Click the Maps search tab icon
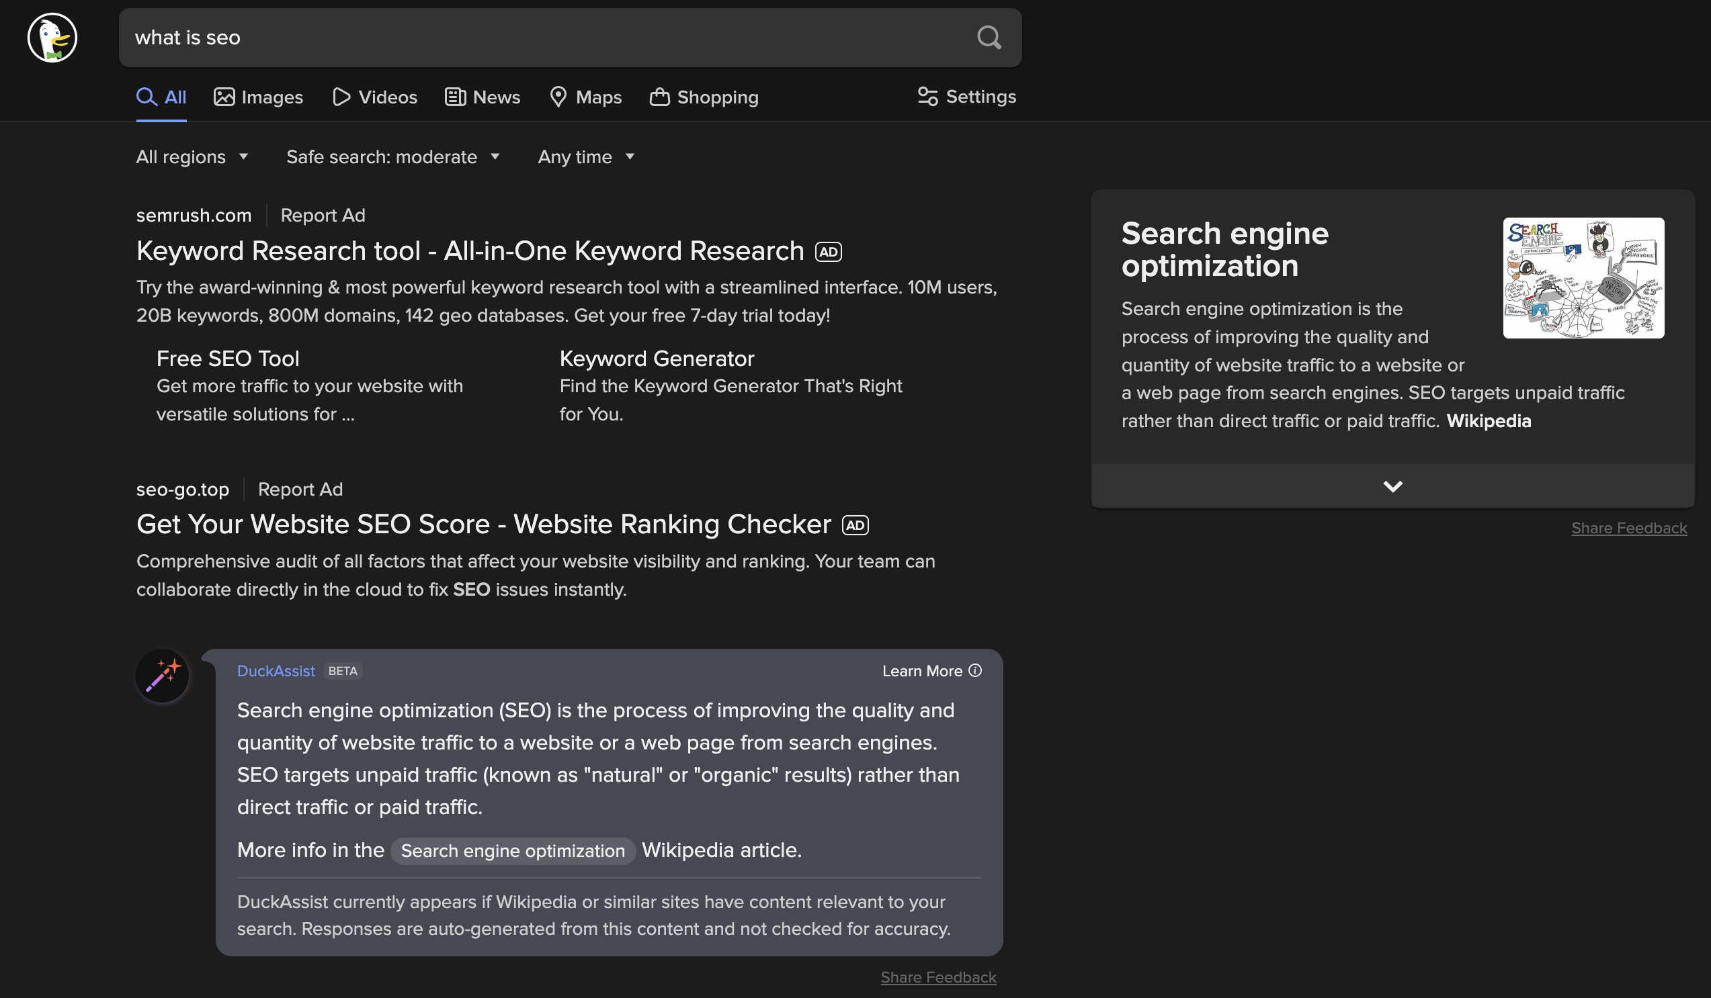Image resolution: width=1711 pixels, height=998 pixels. tap(556, 96)
